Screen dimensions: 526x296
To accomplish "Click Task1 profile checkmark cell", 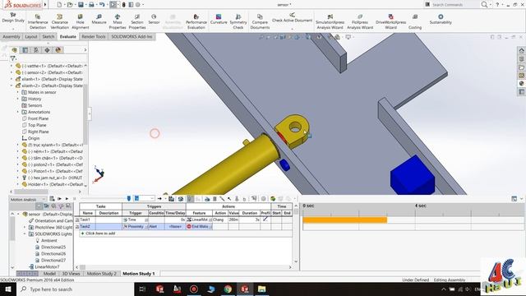I will pos(265,220).
